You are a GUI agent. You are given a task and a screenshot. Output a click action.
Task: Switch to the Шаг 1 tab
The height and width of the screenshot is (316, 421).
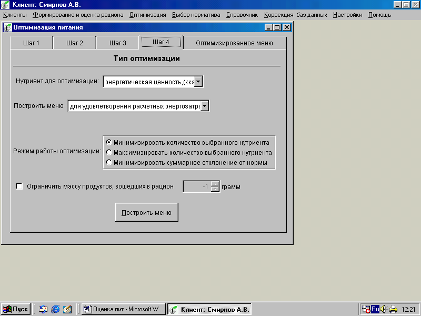pyautogui.click(x=31, y=43)
